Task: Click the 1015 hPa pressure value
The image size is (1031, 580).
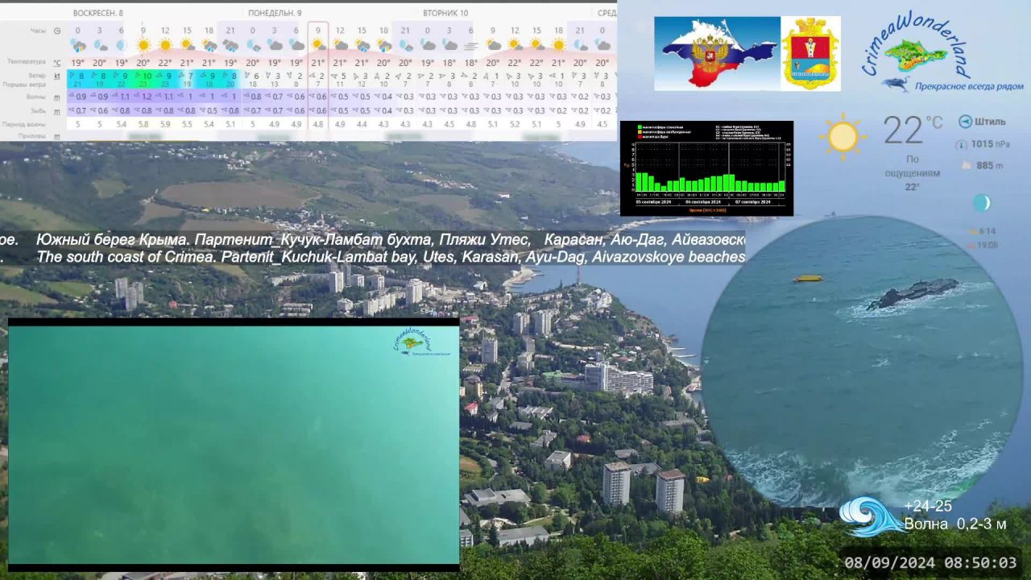Action: (x=990, y=144)
